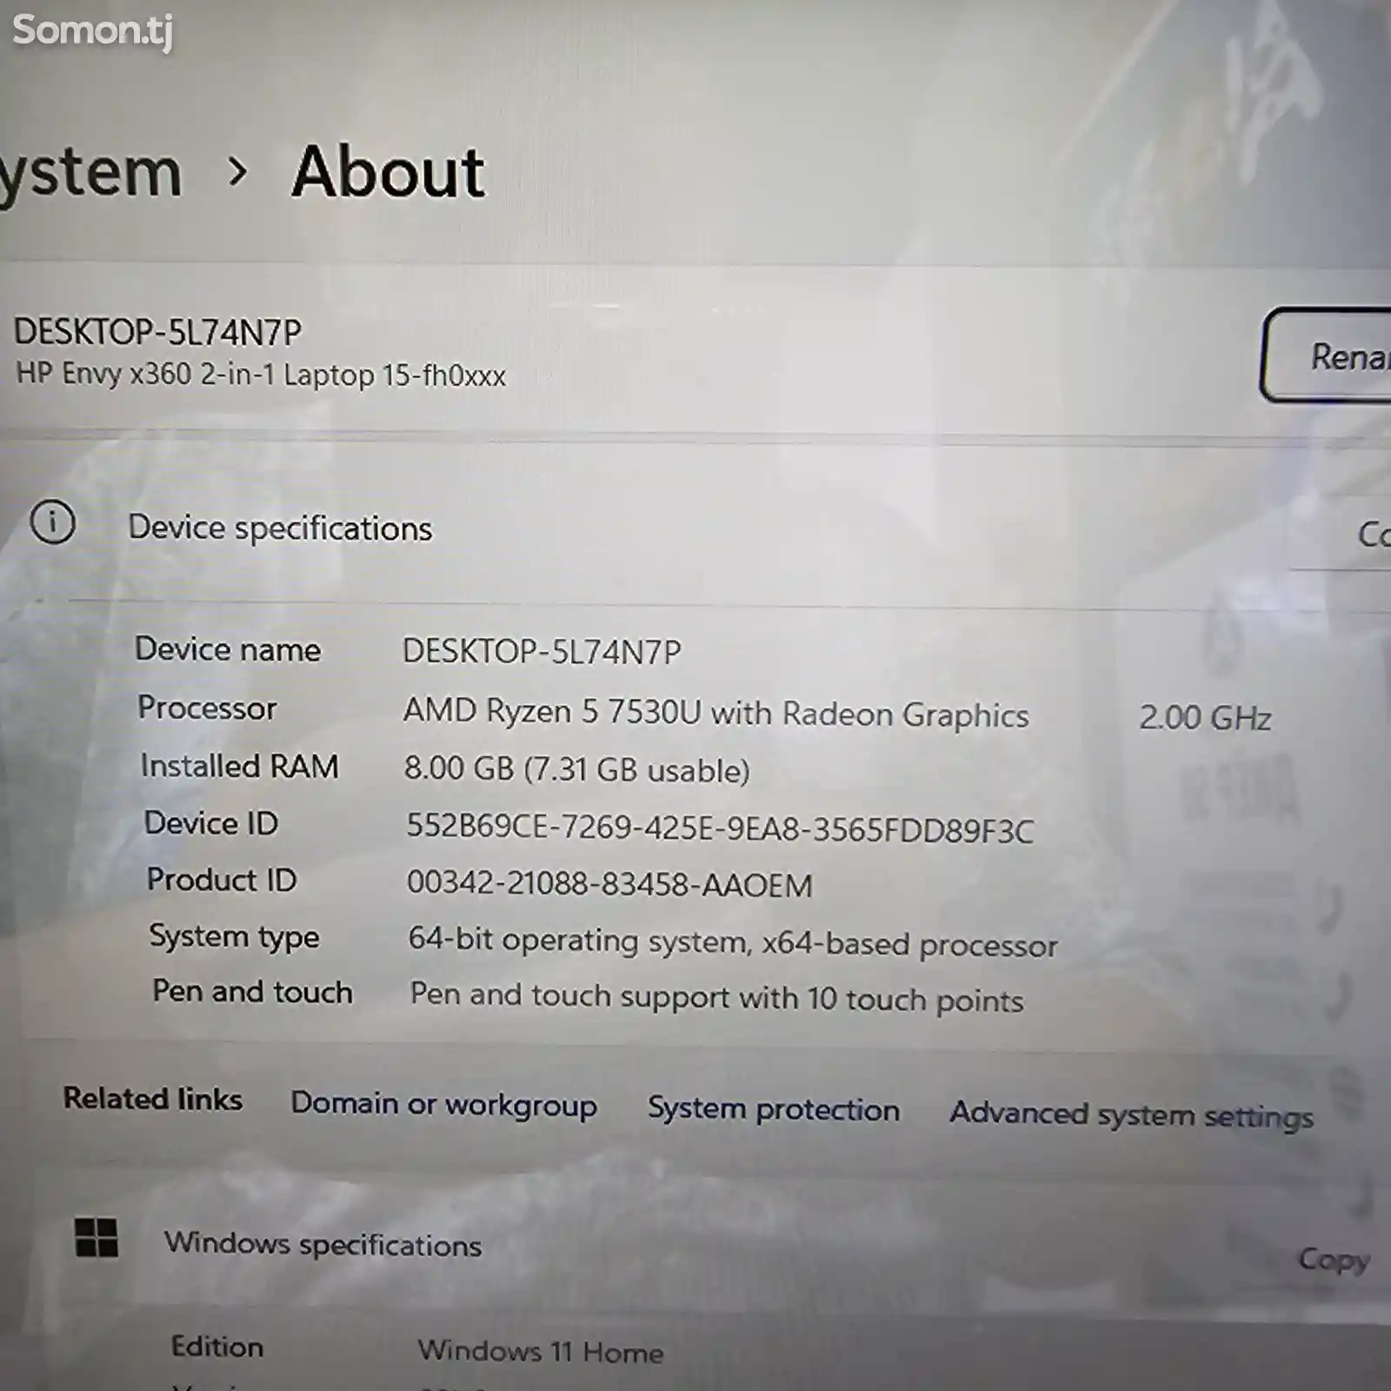
Task: Select HP Envy x360 2-in-1 Laptop model text
Action: pos(261,375)
